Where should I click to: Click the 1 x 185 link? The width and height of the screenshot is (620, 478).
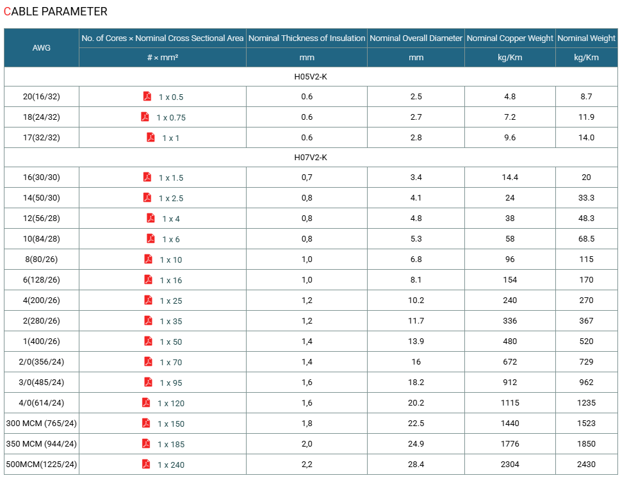[x=171, y=445]
